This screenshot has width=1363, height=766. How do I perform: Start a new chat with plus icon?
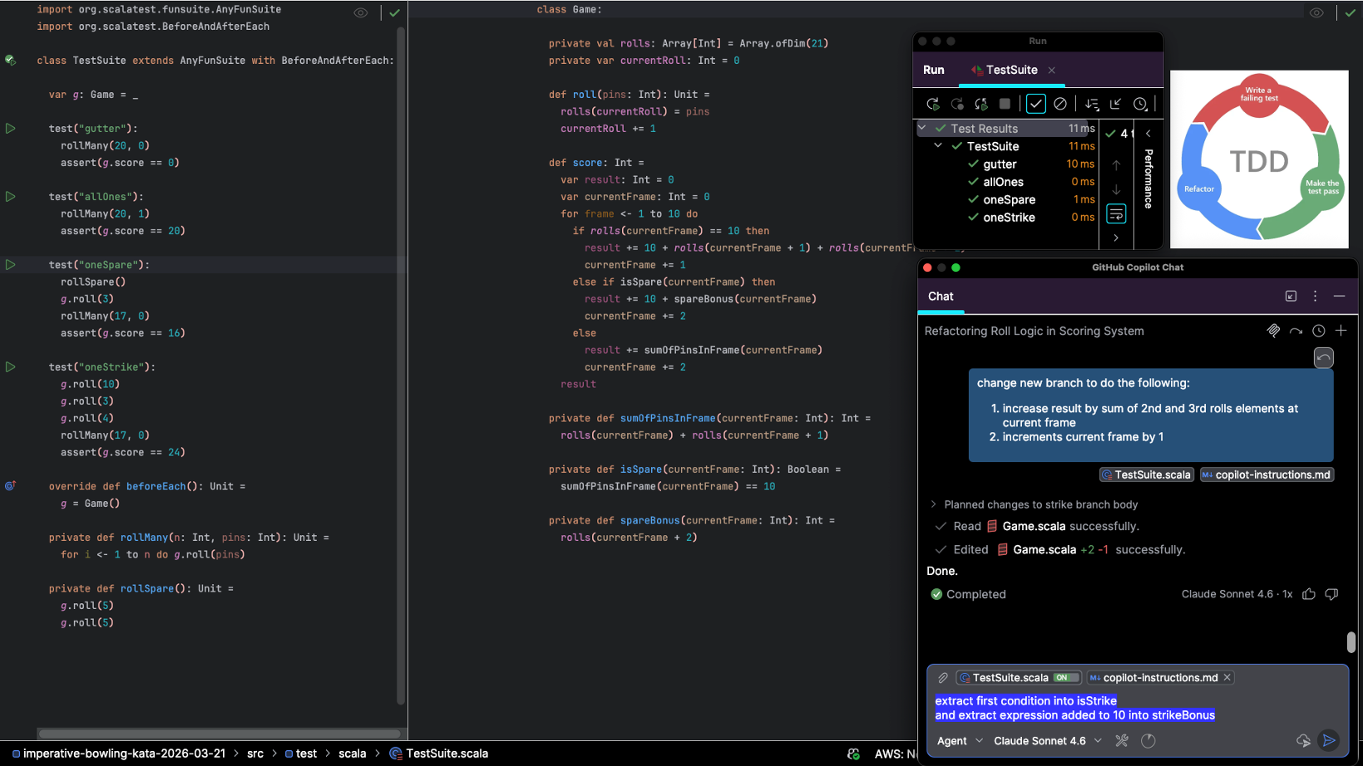point(1341,331)
